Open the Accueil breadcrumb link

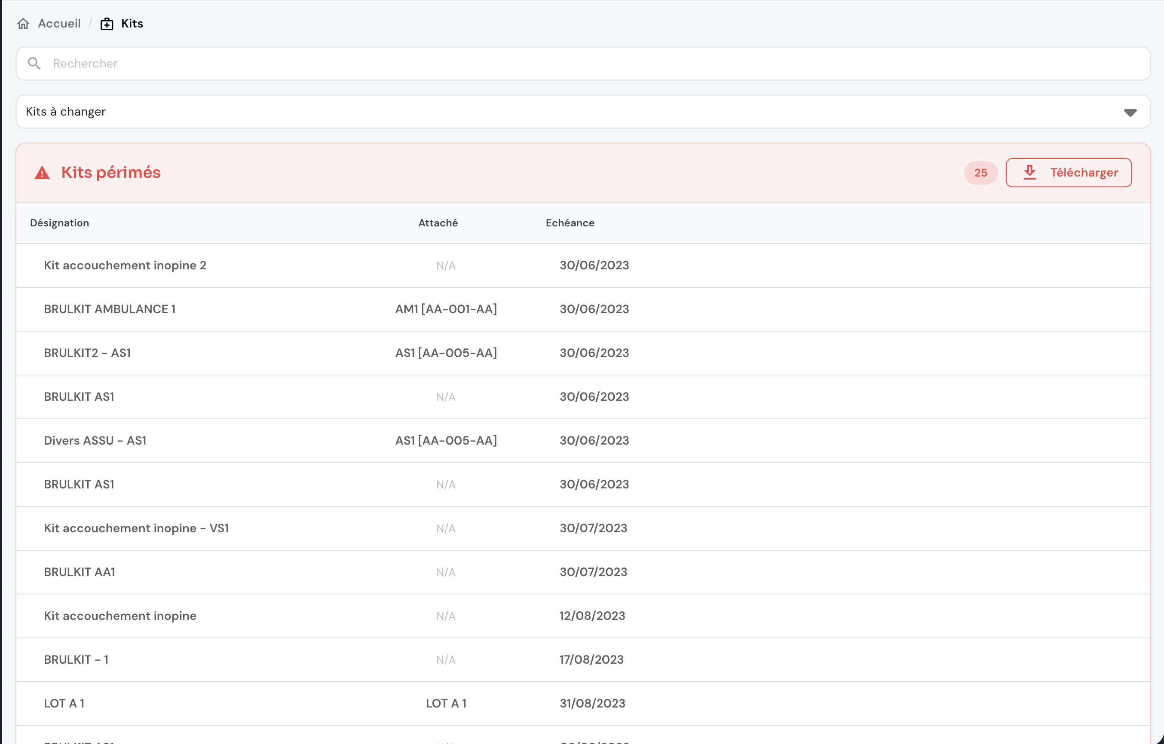coord(59,24)
